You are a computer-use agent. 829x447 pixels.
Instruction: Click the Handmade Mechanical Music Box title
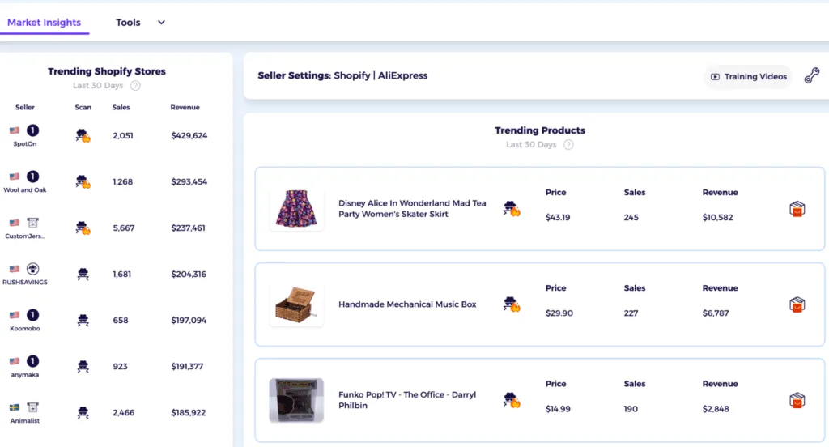coord(407,304)
